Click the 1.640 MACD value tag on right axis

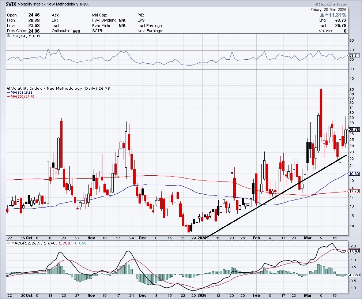(354, 251)
